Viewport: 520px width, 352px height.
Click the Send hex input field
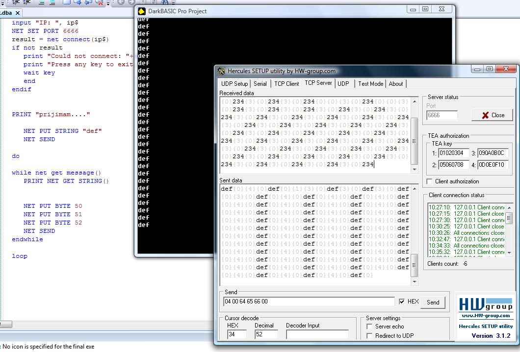pos(309,302)
